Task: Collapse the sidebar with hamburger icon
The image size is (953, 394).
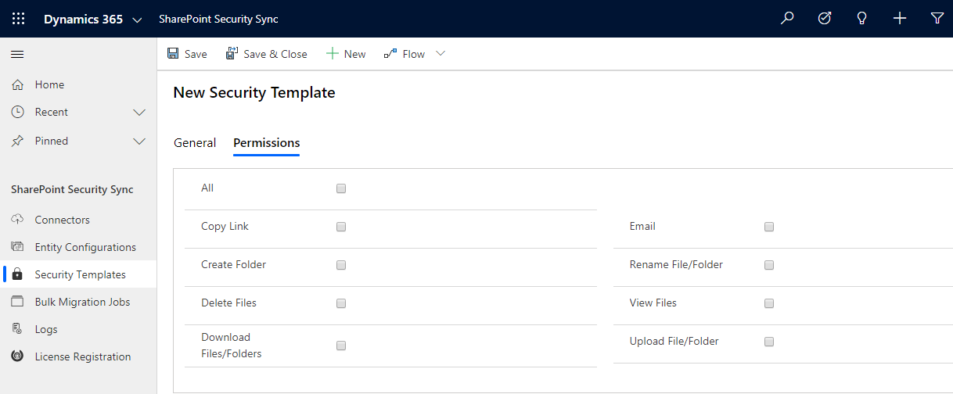Action: click(17, 54)
